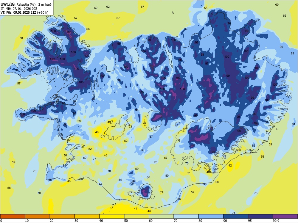Click the map value '81'
The height and width of the screenshot is (223, 298).
(294, 124)
